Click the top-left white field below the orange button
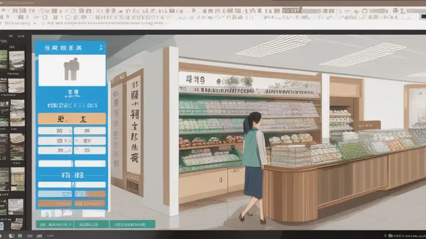426x239 pixels. (55, 131)
